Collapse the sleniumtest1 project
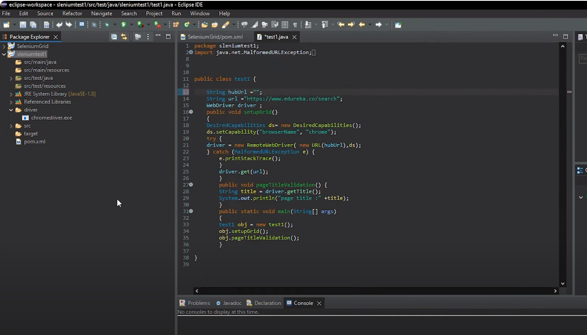 click(4, 54)
